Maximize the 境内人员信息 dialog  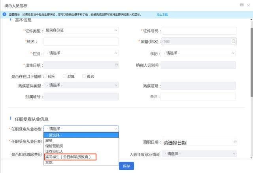pos(242,4)
